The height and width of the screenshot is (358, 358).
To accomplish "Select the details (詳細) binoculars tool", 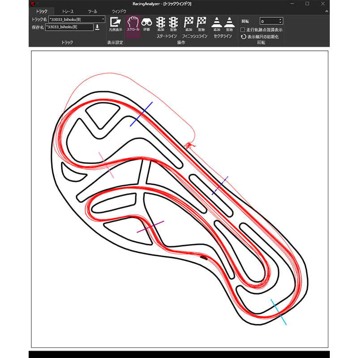I will click(146, 23).
